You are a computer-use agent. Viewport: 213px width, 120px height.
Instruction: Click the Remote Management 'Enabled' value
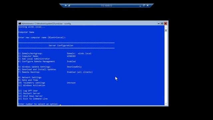71,61
